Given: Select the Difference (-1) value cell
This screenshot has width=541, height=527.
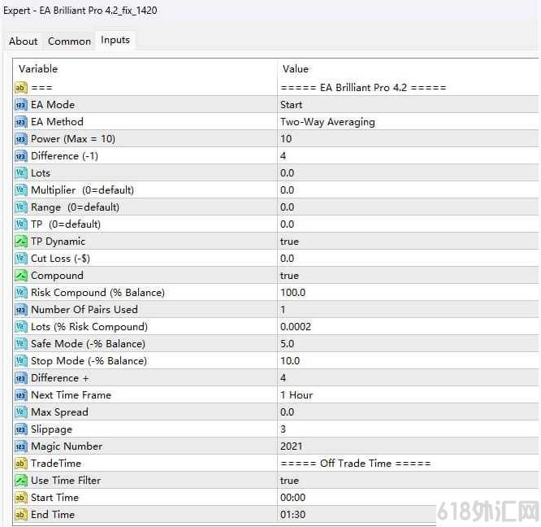Looking at the screenshot, I should pyautogui.click(x=408, y=156).
